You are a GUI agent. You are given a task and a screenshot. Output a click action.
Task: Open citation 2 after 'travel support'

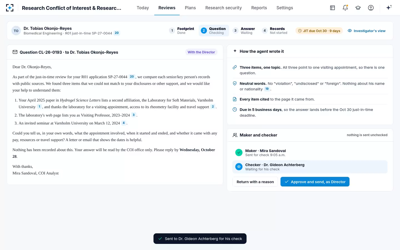tap(213, 107)
